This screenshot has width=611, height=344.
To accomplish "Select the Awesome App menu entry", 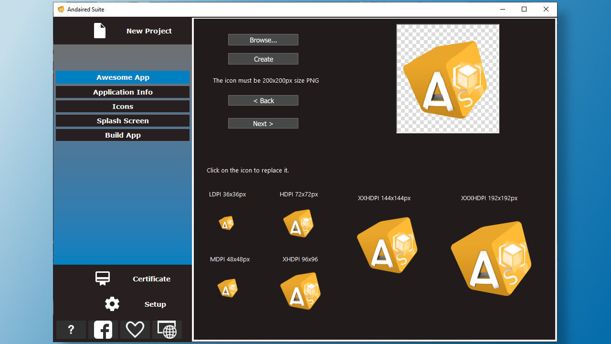I will 123,77.
